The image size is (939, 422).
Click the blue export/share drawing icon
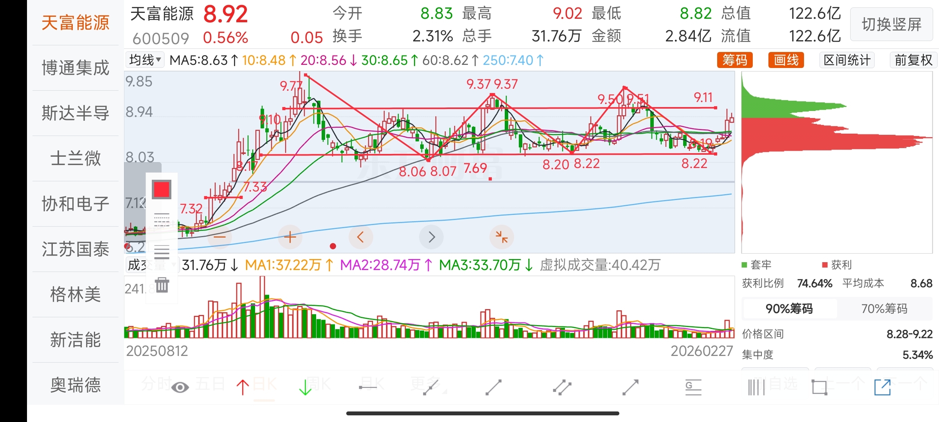pyautogui.click(x=883, y=387)
